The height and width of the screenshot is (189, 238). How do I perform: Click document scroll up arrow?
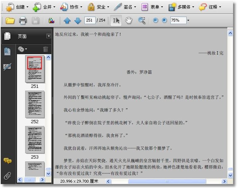pyautogui.click(x=230, y=33)
